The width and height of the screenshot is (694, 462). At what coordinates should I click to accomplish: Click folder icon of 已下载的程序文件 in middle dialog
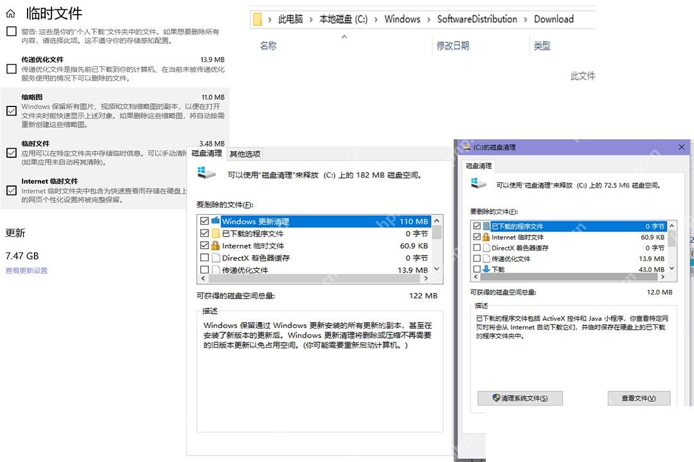click(x=215, y=233)
